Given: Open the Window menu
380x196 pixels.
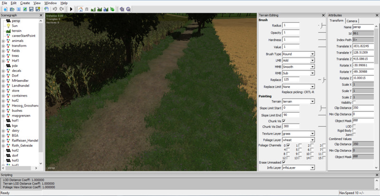Looking at the screenshot, I should 50,3.
